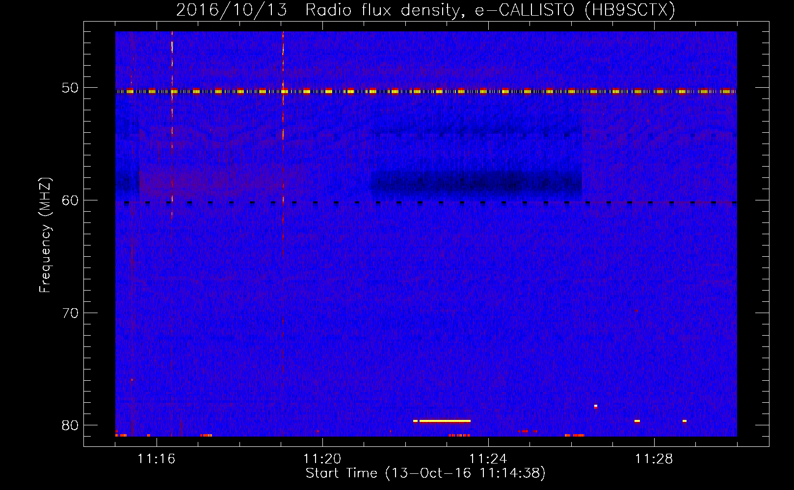Click the 11:24 time tick label

point(488,459)
